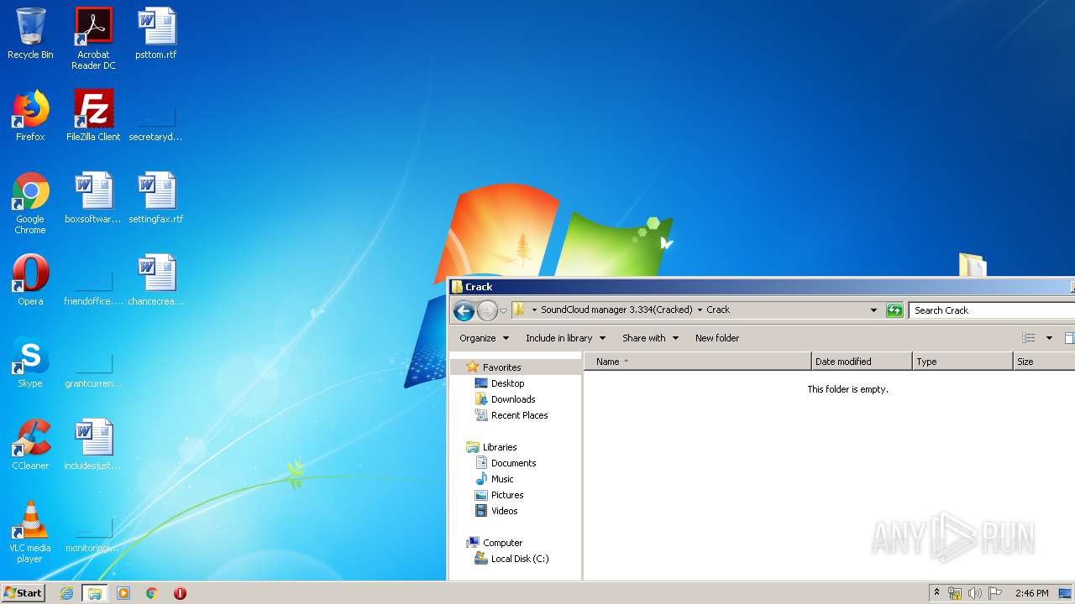Viewport: 1075px width, 604px height.
Task: Open Recent Places in navigation pane
Action: [x=519, y=415]
